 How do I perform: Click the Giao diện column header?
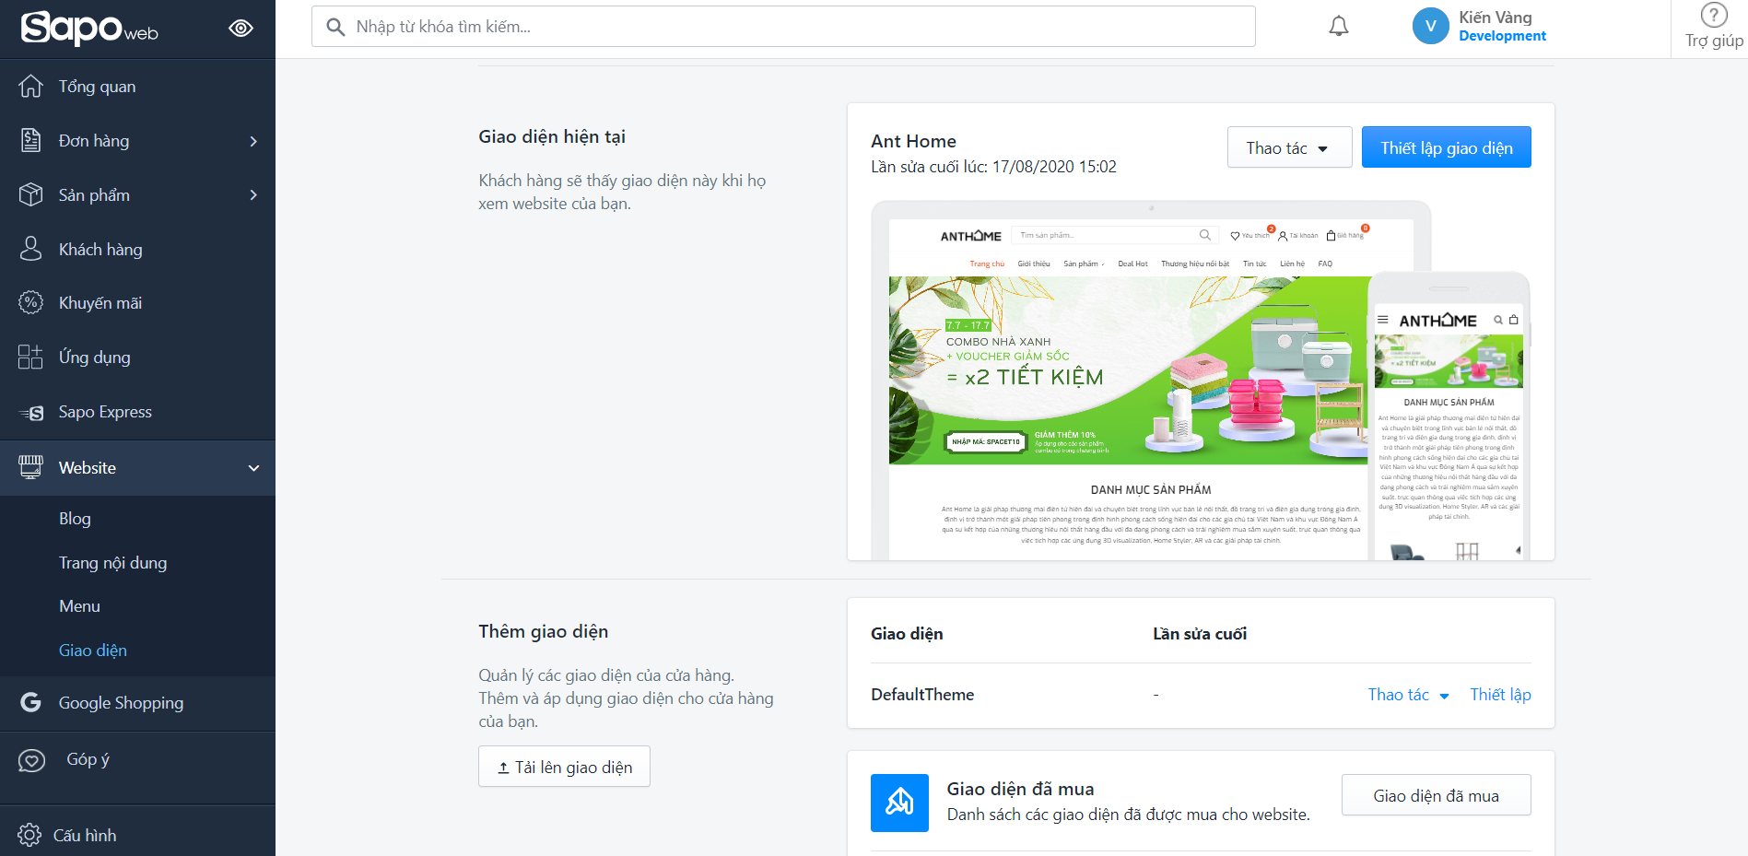click(907, 634)
